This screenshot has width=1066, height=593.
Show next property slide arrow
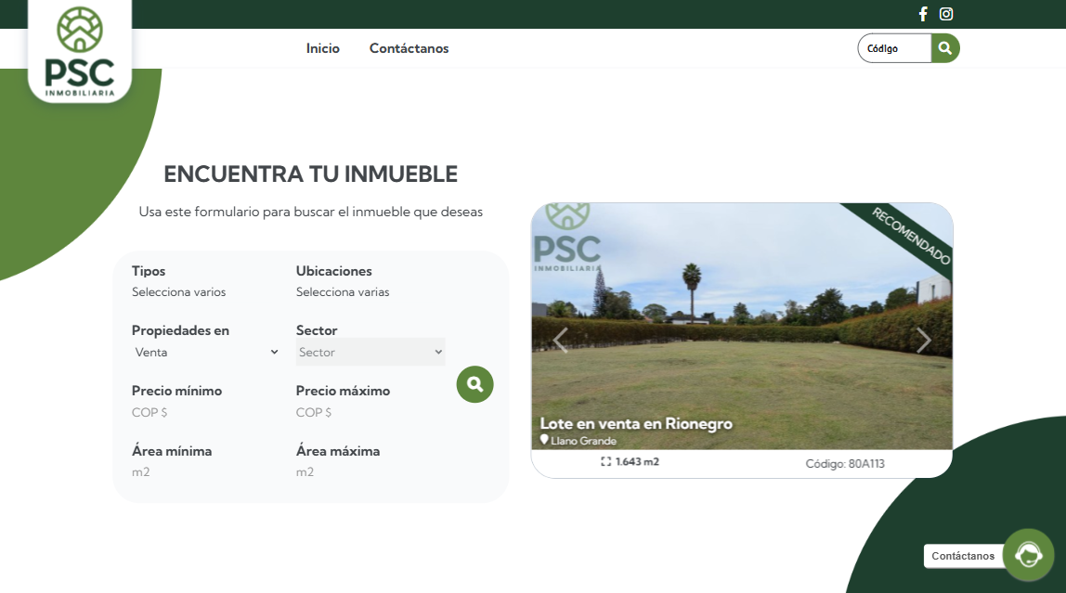(923, 341)
